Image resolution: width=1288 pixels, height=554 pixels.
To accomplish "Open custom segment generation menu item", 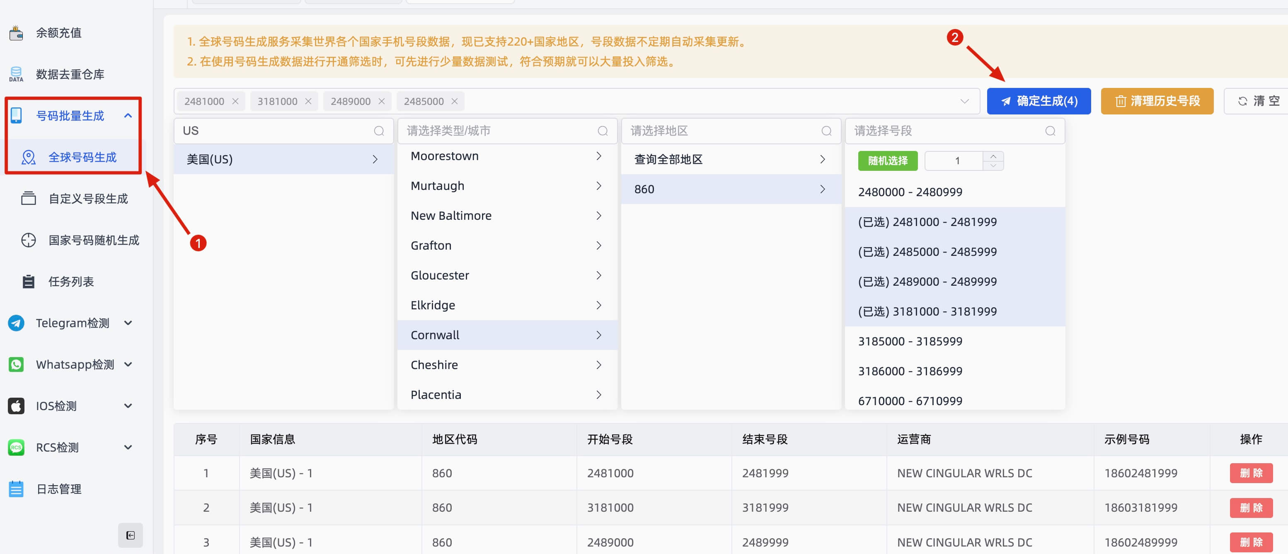I will point(88,199).
